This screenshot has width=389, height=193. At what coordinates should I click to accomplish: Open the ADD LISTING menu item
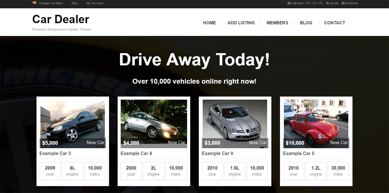pos(241,23)
